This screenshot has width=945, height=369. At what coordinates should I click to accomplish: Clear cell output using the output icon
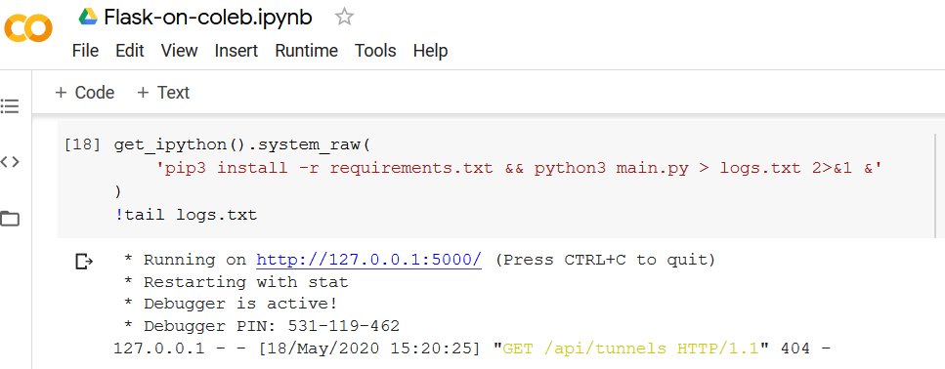(84, 262)
